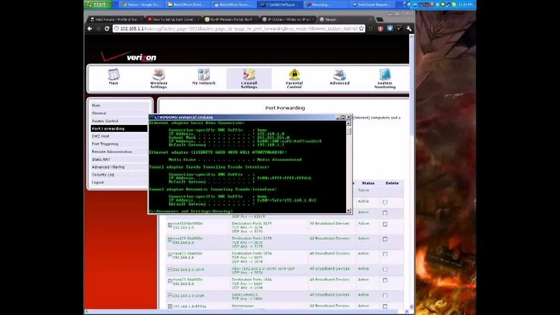Viewport: 560px width, 315px height.
Task: Open the Recording taskbar item
Action: [x=326, y=5]
